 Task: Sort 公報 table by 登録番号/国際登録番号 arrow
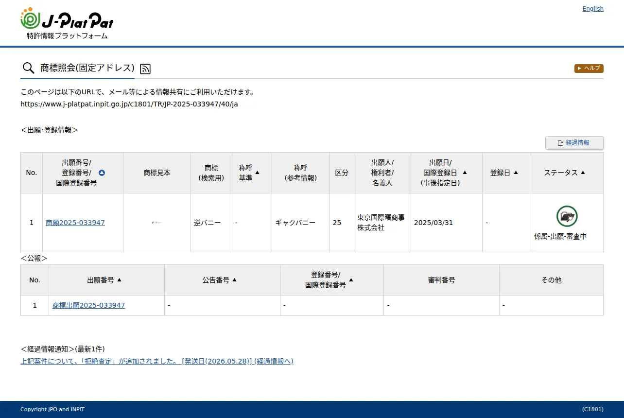click(351, 279)
